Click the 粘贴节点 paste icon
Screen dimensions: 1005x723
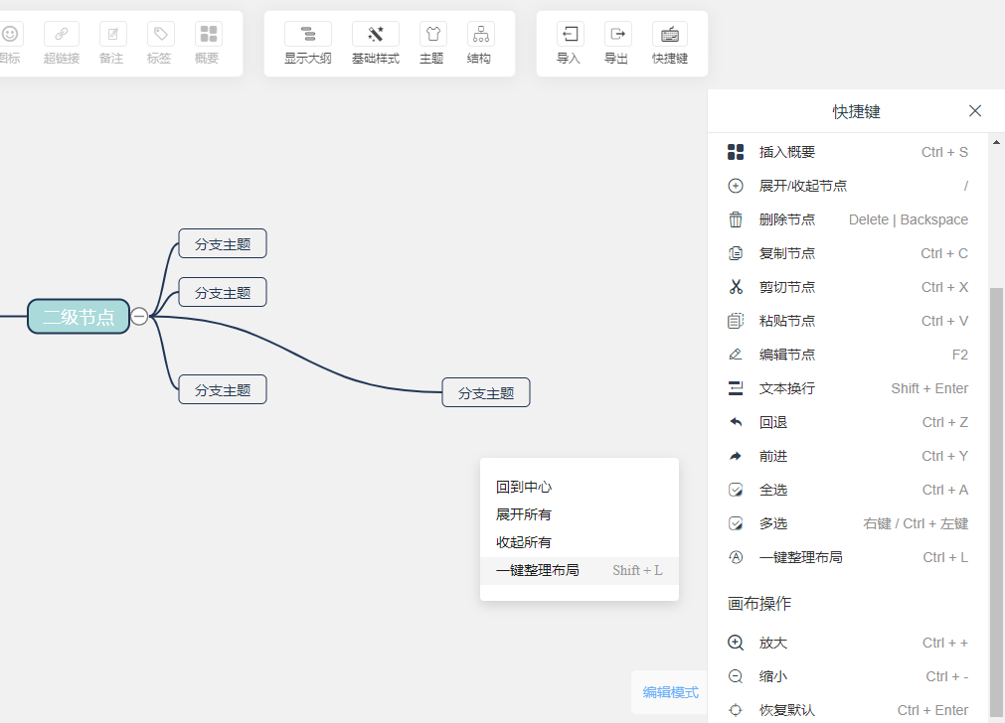[736, 321]
